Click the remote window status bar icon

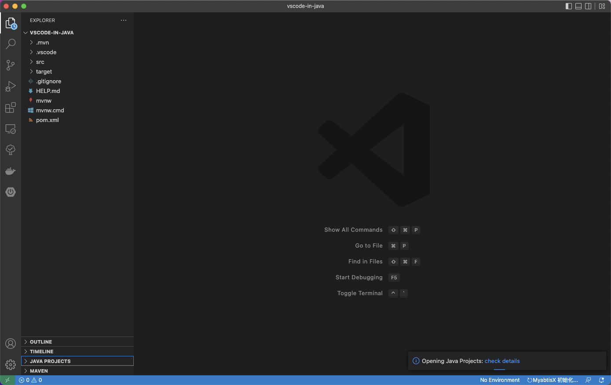tap(7, 380)
